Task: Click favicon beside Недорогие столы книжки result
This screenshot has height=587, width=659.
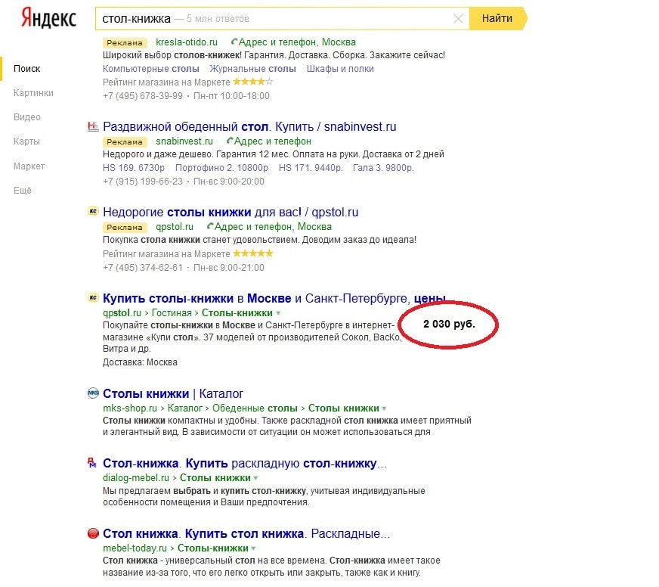Action: click(x=93, y=213)
